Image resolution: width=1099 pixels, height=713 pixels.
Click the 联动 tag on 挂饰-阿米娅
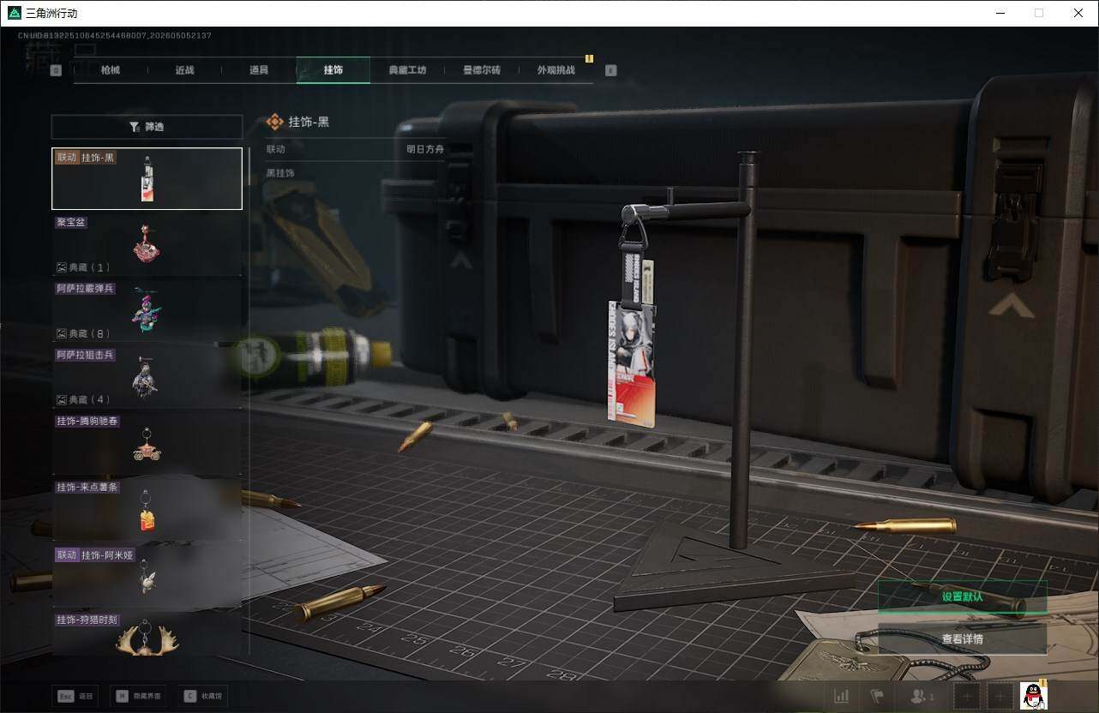point(67,555)
